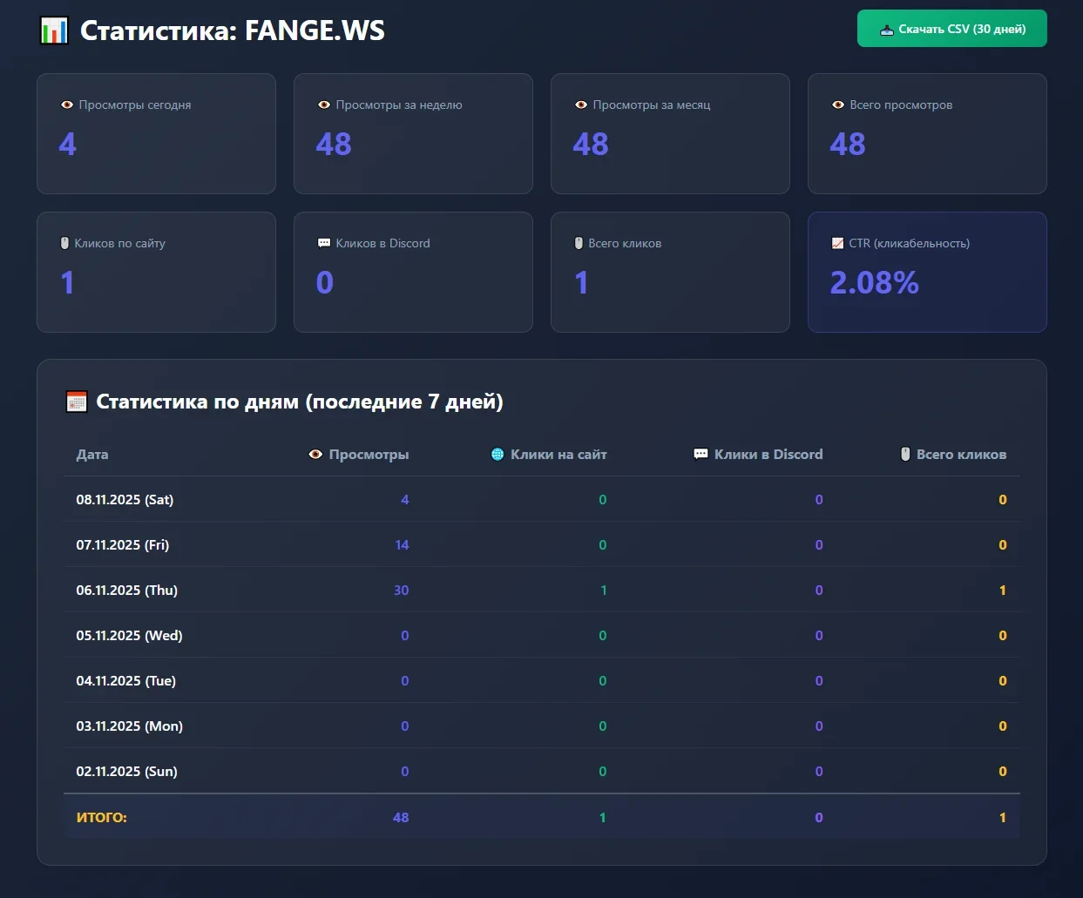Viewport: 1083px width, 898px height.
Task: Click the Просмотры за месяц card
Action: pos(669,133)
